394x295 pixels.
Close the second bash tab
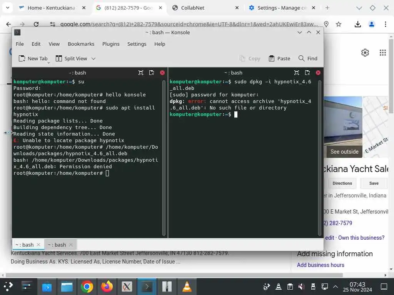[x=71, y=245]
